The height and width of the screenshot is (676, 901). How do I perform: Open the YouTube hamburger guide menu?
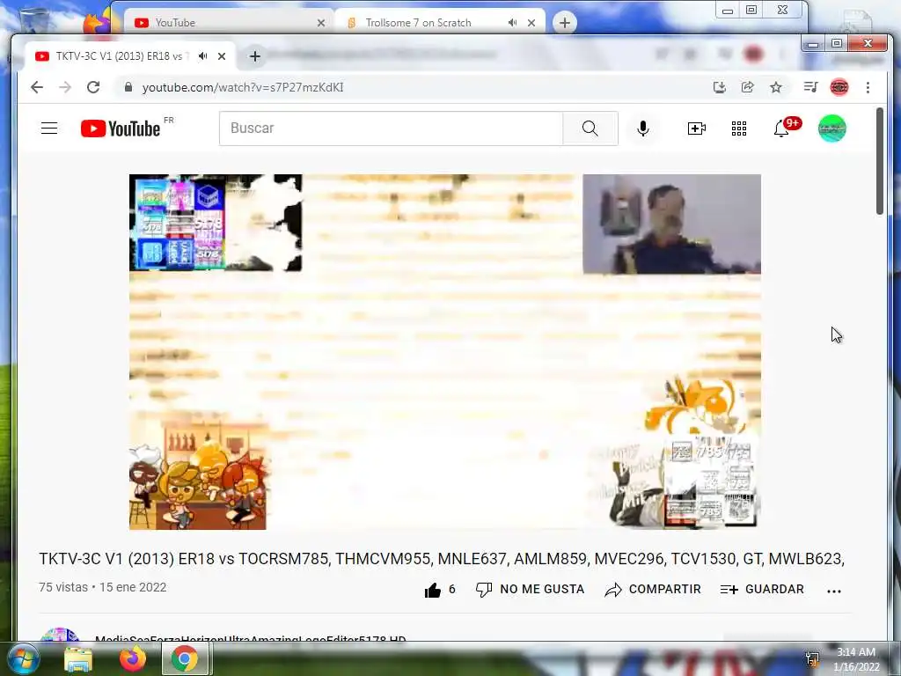tap(49, 129)
